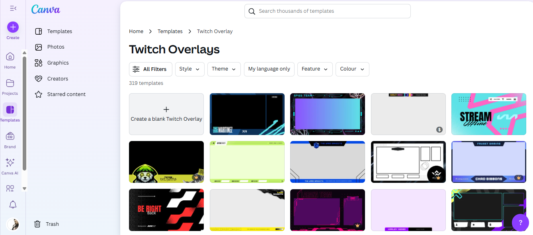The width and height of the screenshot is (533, 235).
Task: Go to Home breadcrumb link
Action: tap(136, 31)
